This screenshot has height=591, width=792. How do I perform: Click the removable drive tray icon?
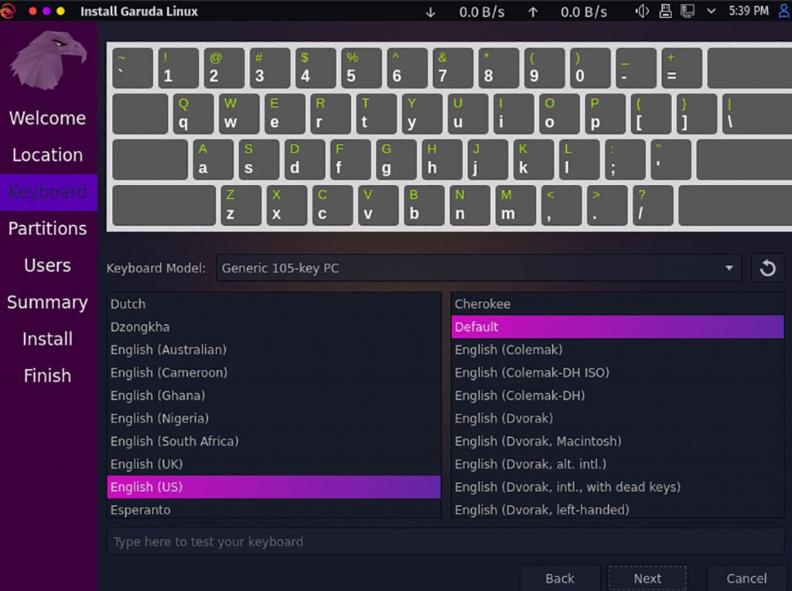(664, 11)
